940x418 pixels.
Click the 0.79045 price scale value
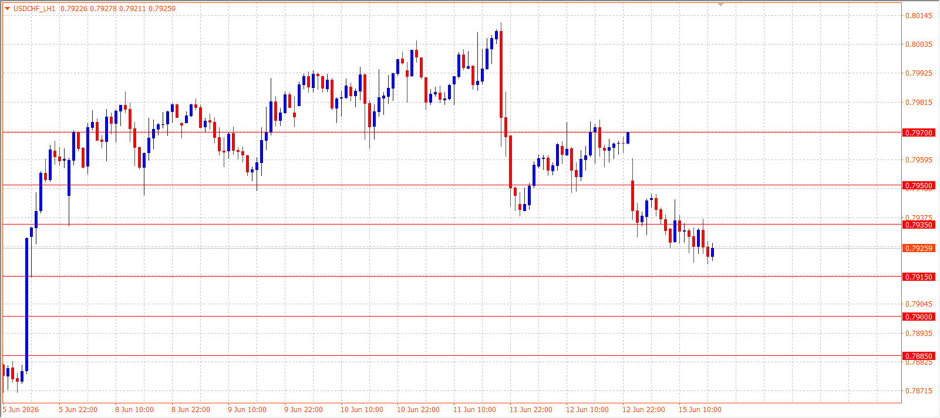(x=918, y=304)
